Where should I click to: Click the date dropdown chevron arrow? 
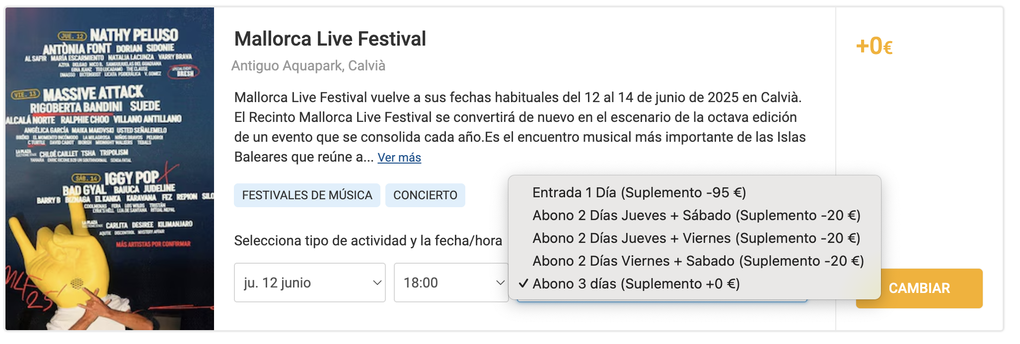click(x=377, y=283)
